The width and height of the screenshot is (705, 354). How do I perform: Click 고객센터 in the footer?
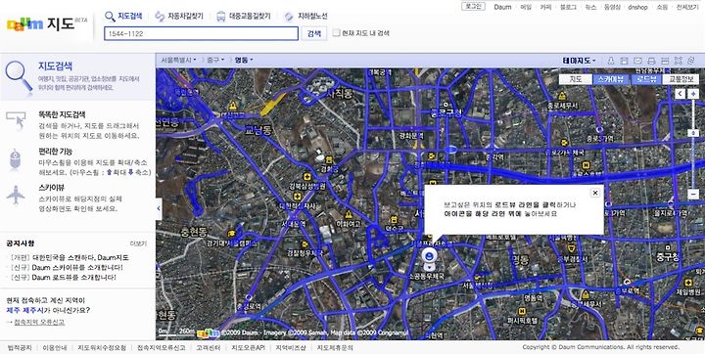pyautogui.click(x=209, y=347)
